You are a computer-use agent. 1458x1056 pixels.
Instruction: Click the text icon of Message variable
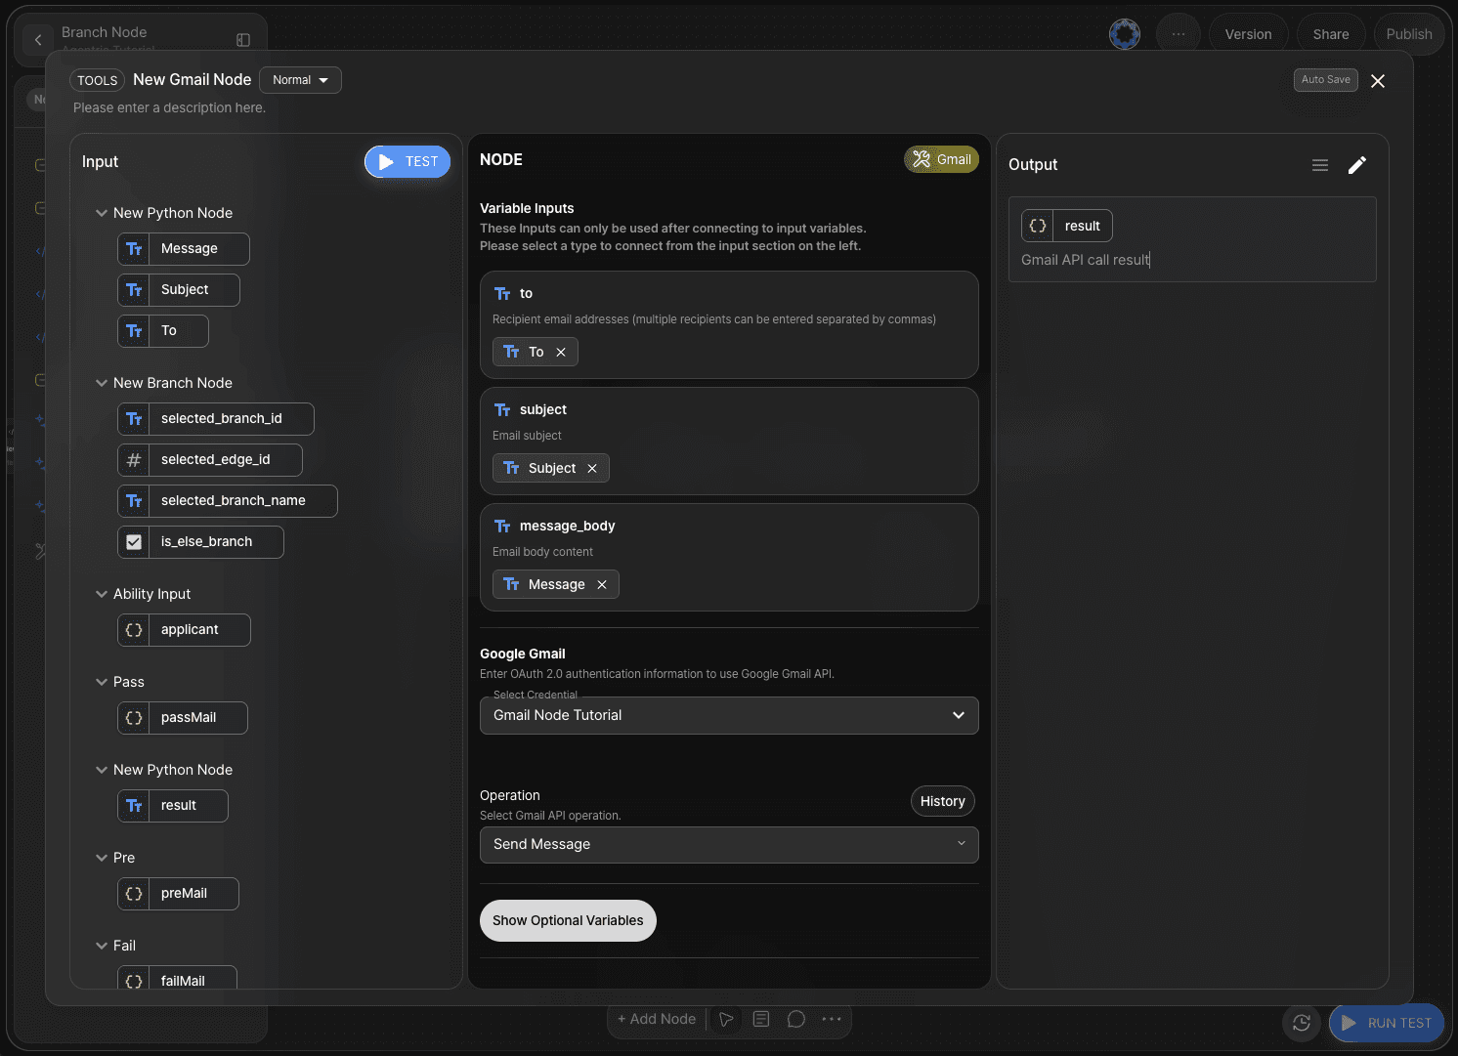point(134,249)
